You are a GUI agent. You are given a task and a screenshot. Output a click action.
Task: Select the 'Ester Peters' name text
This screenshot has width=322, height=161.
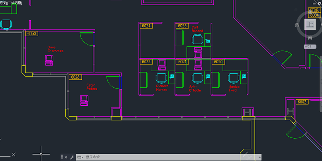(92, 87)
